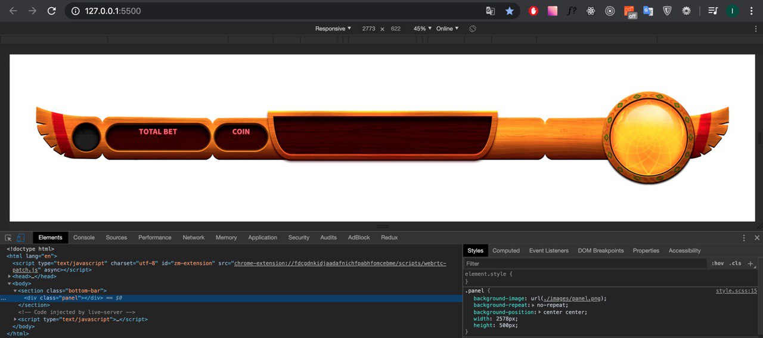This screenshot has height=338, width=763.
Task: Switch to the Network tab
Action: point(194,237)
